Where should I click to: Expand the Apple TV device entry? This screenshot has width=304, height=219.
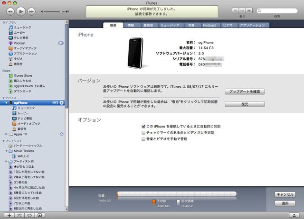coord(6,134)
